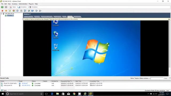Open File Explorer from the taskbar
The width and height of the screenshot is (171, 96).
(x=57, y=94)
